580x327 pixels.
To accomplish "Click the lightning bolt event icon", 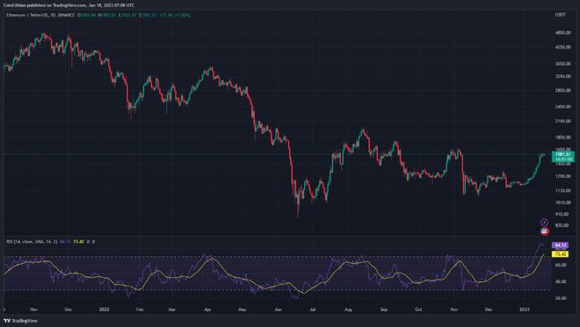I will tap(544, 222).
